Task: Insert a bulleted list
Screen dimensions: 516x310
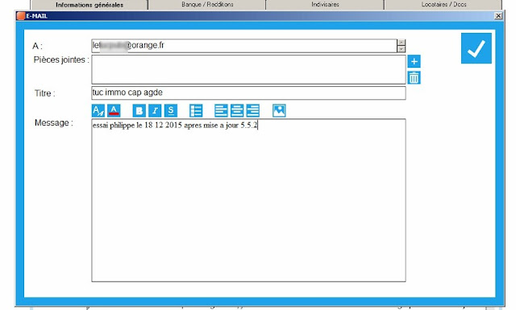Action: [196, 111]
